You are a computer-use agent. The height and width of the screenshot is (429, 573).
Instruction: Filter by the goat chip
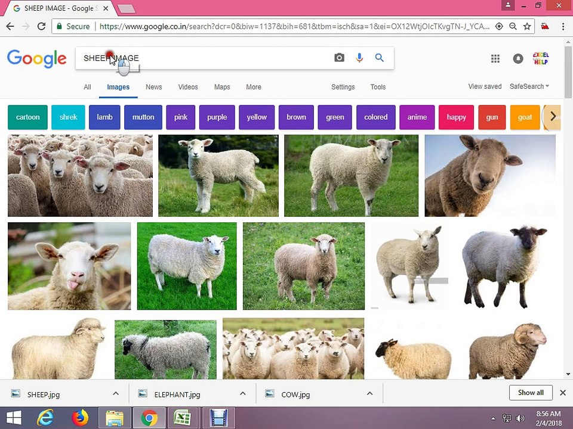pyautogui.click(x=525, y=117)
